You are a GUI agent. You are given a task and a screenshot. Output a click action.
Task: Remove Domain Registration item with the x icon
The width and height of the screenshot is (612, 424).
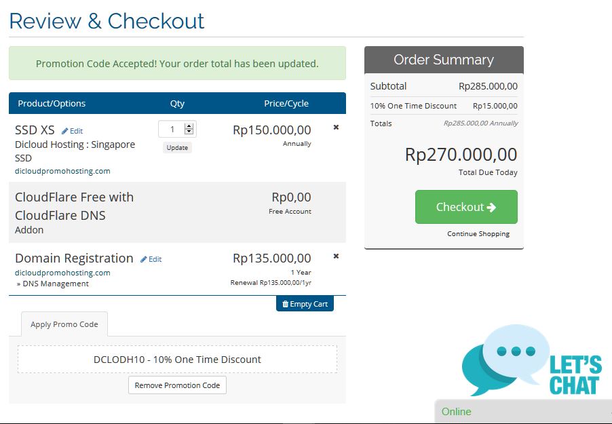click(336, 256)
